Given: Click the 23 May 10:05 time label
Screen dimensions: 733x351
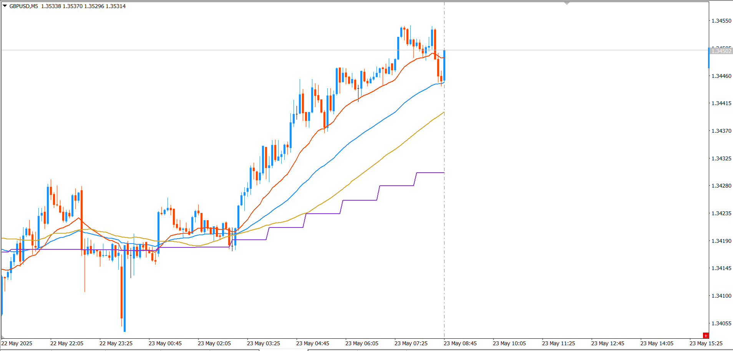Looking at the screenshot, I should click(509, 343).
